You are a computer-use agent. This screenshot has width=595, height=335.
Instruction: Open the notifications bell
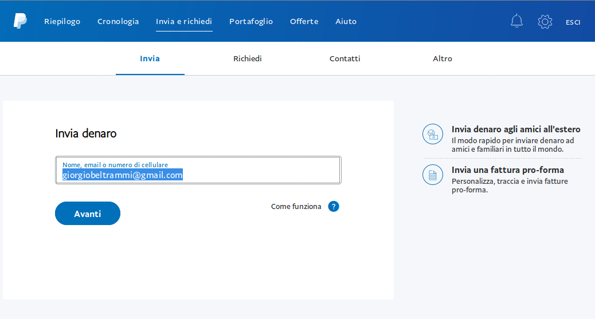click(x=516, y=21)
